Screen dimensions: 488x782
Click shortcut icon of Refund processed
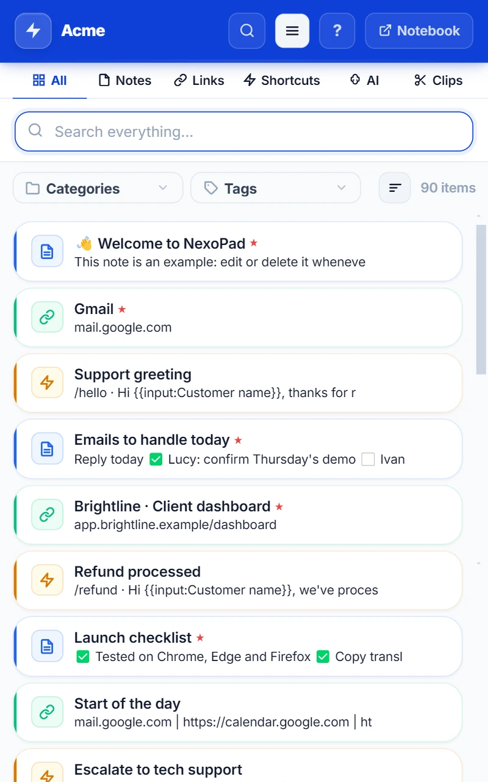pos(47,580)
